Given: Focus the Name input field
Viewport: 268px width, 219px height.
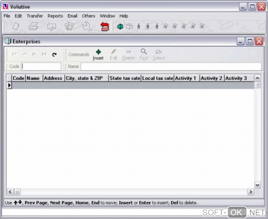Looking at the screenshot, I should pos(171,66).
